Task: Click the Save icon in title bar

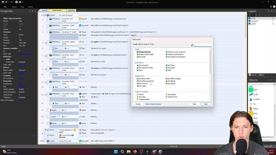Action: pyautogui.click(x=3, y=2)
